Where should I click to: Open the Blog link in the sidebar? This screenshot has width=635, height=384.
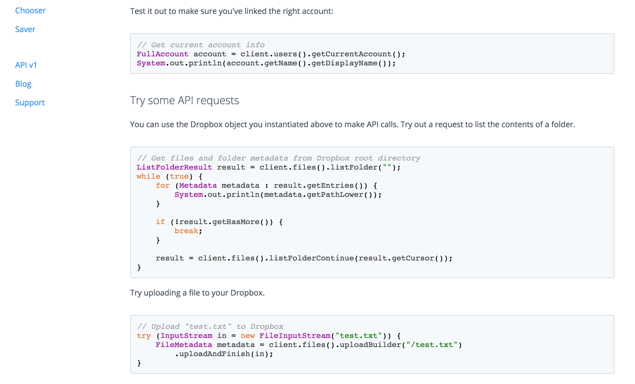[23, 84]
